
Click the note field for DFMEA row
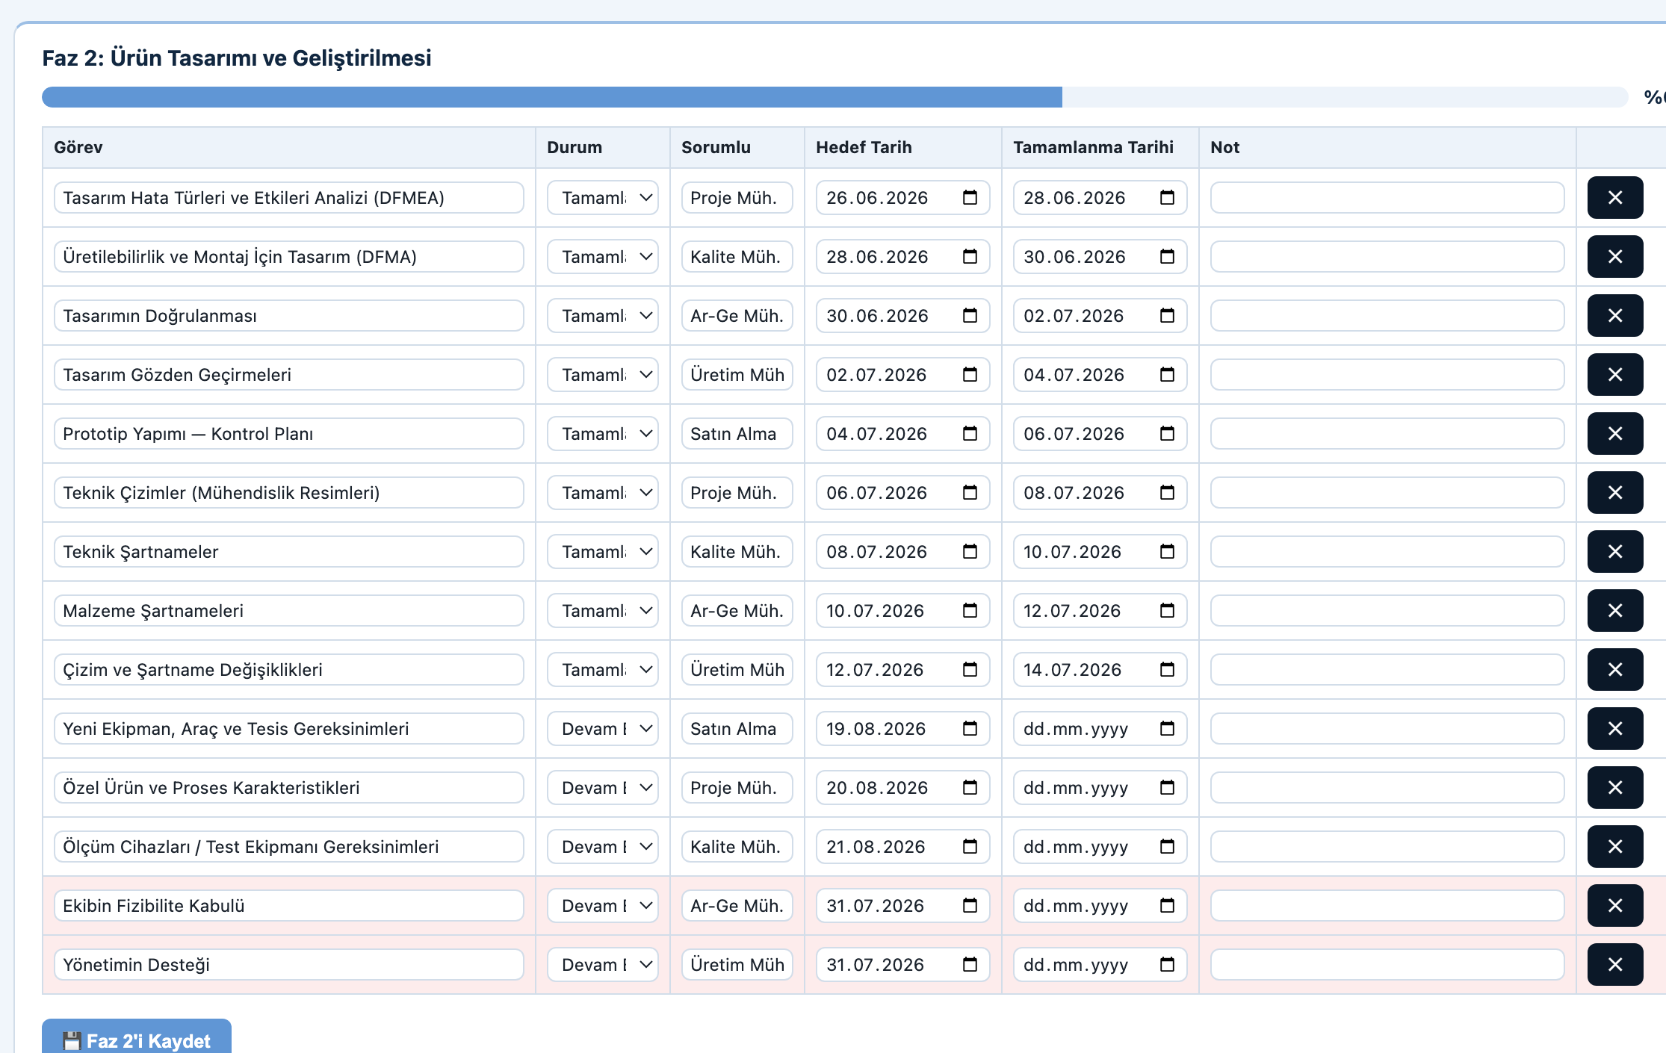coord(1387,198)
